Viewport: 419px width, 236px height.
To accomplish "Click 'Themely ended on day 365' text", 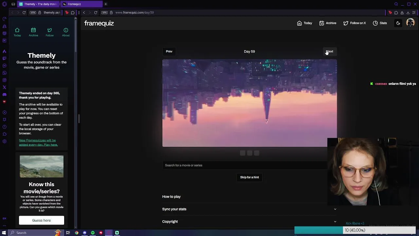I will point(39,95).
